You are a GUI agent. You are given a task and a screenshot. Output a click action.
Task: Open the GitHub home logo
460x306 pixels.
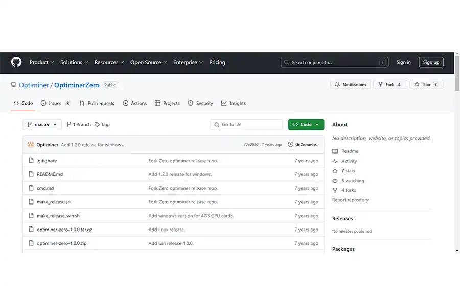click(x=16, y=62)
